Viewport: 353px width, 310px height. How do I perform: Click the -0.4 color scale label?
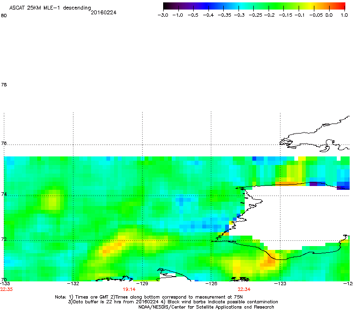pos(208,15)
